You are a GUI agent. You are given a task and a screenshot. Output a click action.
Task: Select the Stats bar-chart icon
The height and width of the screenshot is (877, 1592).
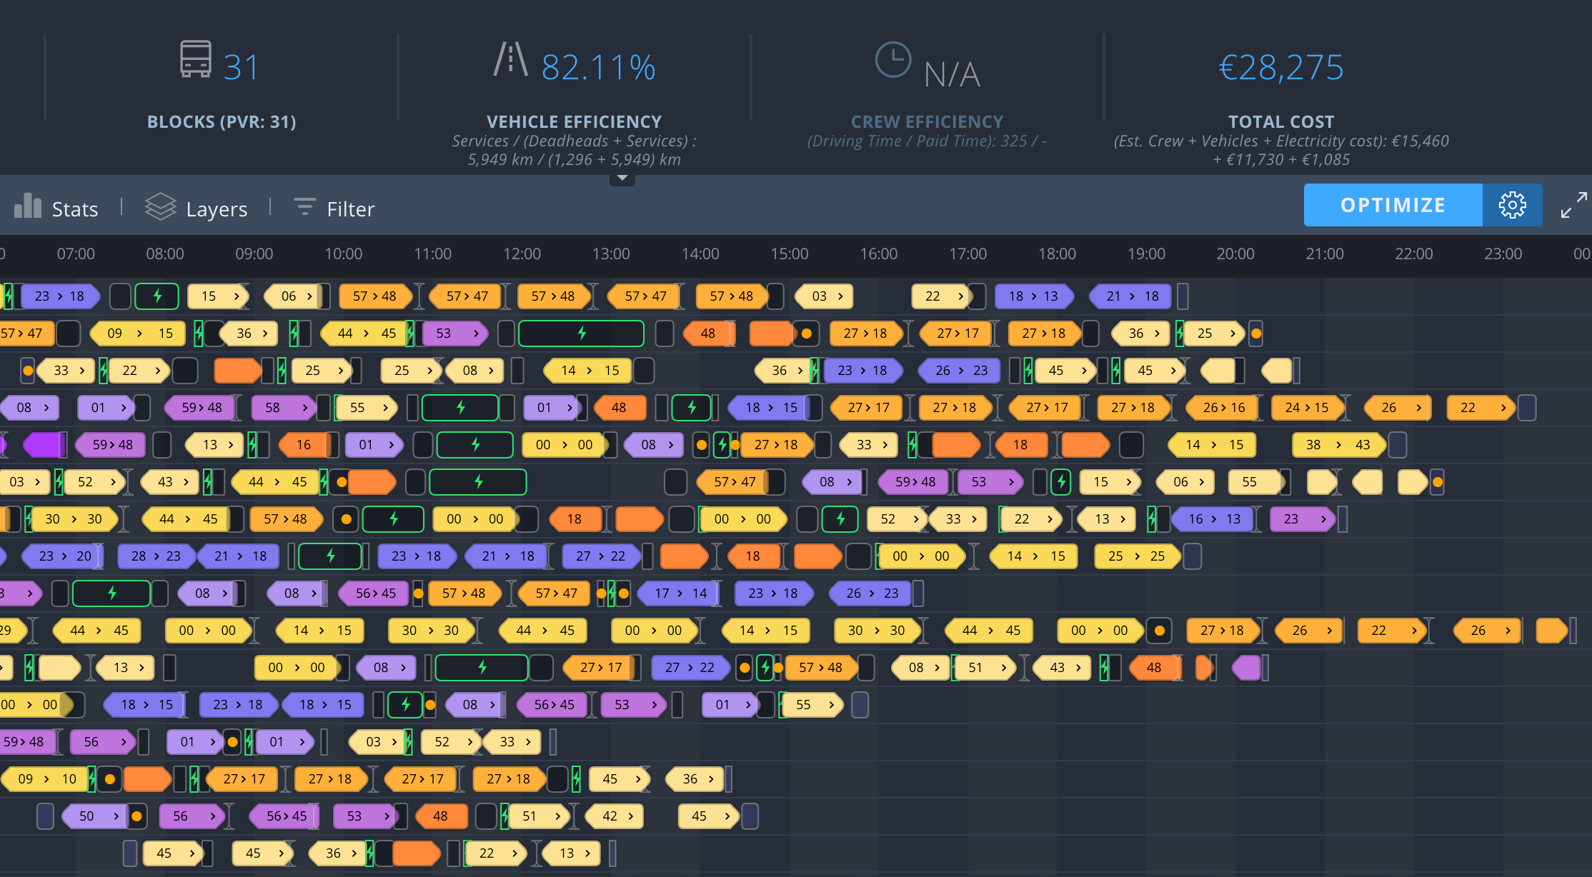point(26,207)
